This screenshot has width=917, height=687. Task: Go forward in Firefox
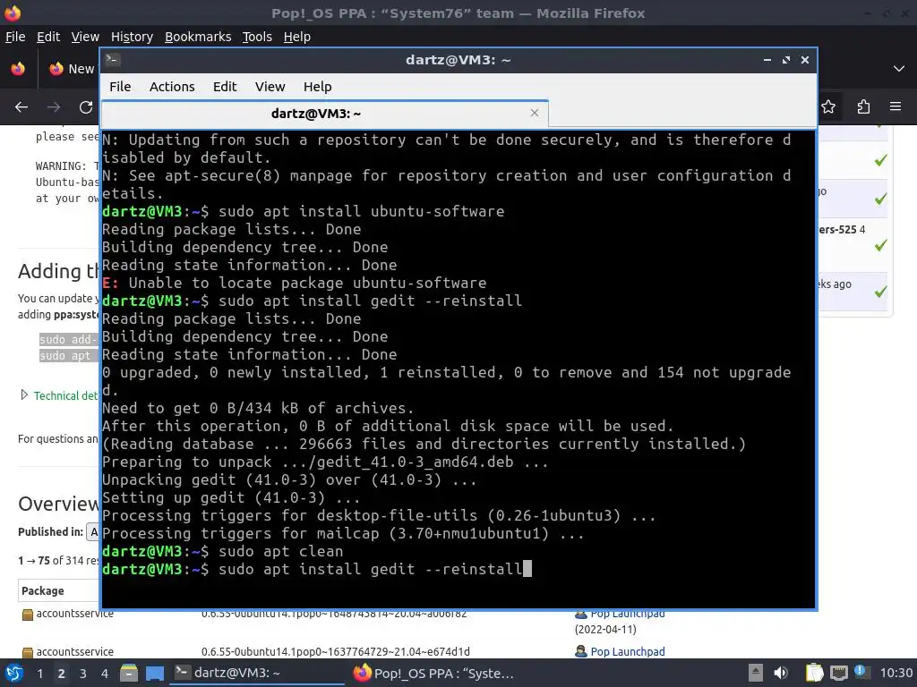[x=54, y=107]
